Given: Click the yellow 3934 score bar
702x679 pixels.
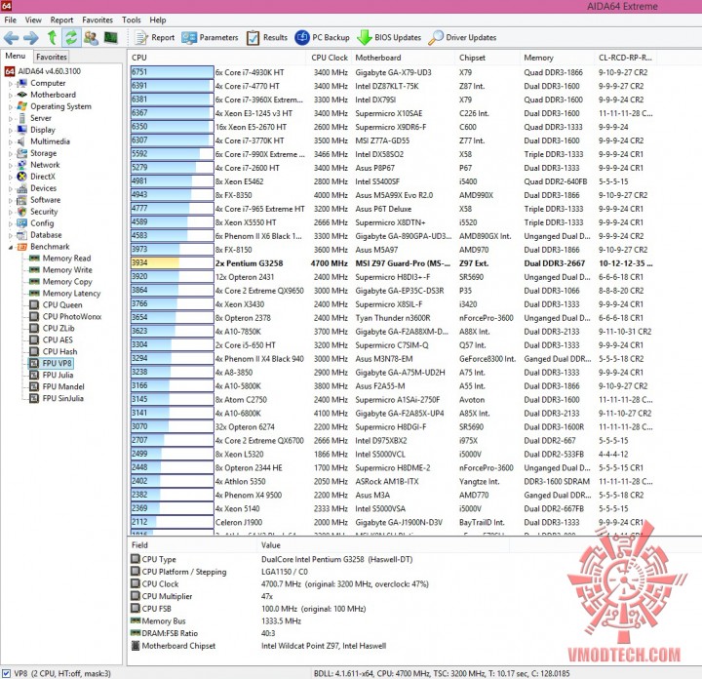Looking at the screenshot, I should 172,263.
